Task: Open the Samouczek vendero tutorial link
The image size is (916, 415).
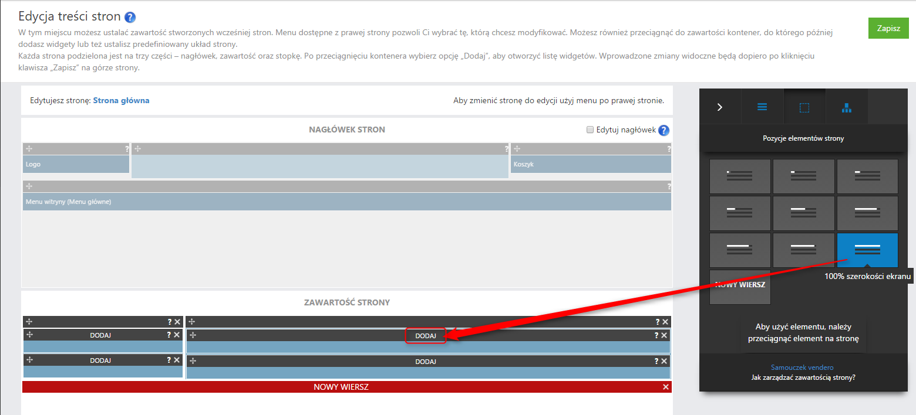Action: 802,368
